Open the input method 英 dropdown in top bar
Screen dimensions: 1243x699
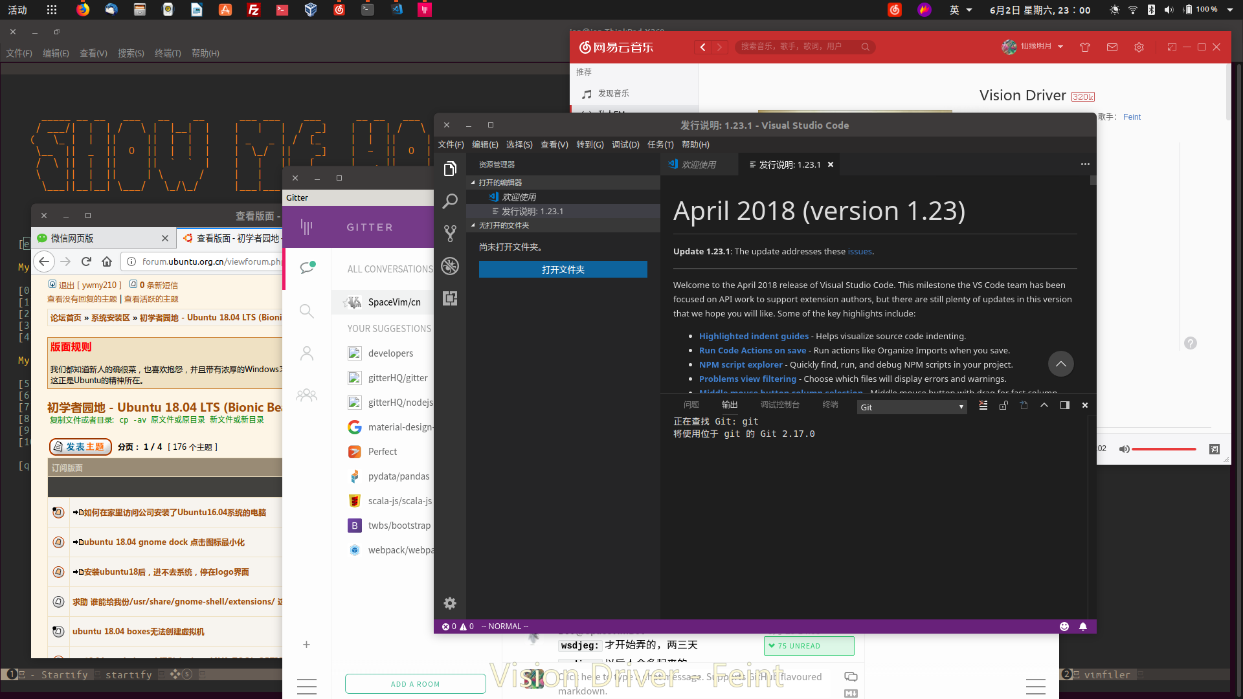961,10
